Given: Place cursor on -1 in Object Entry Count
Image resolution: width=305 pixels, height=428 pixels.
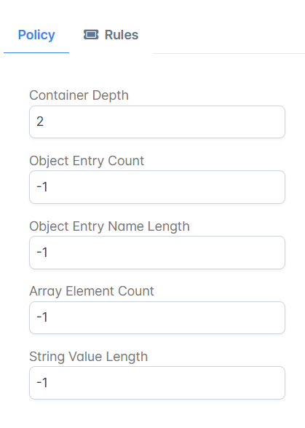Looking at the screenshot, I should [42, 187].
